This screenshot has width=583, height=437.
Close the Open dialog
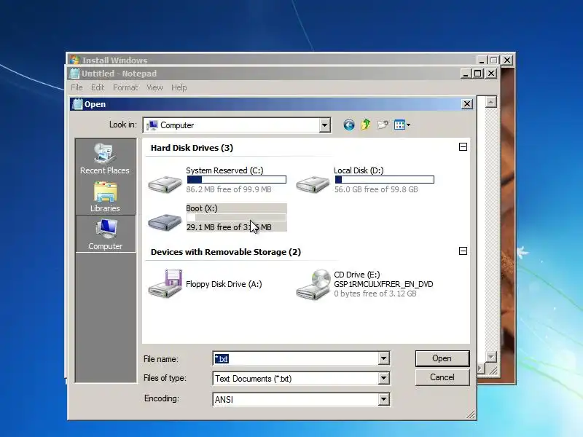point(466,104)
